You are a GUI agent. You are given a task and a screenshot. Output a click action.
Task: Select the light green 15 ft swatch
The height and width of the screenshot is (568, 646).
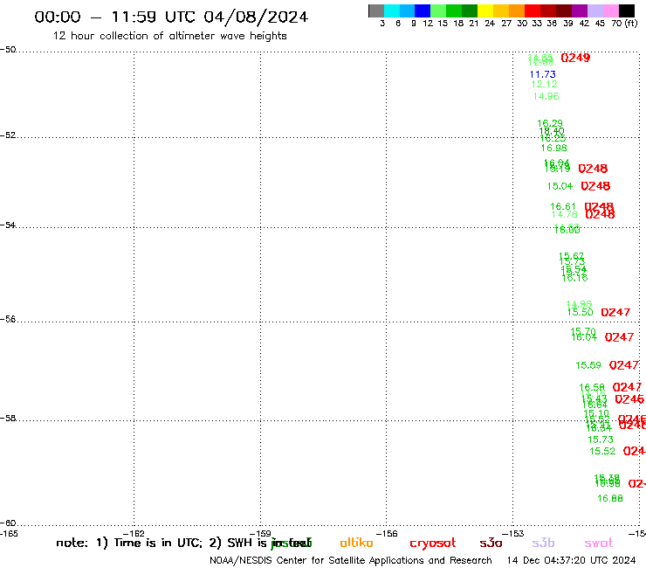click(x=438, y=10)
